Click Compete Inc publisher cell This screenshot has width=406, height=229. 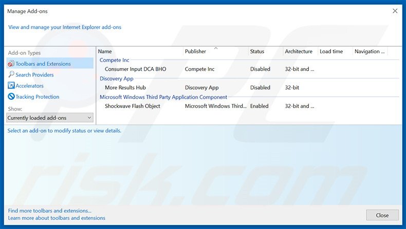coord(199,69)
